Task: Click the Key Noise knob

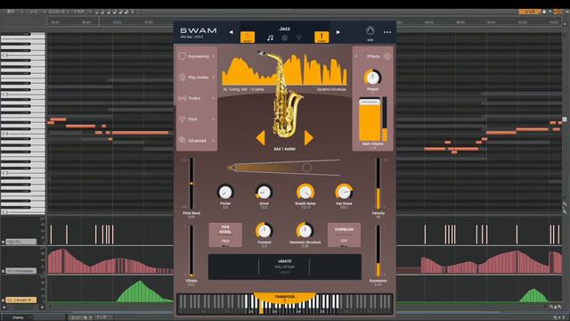Action: pos(344,193)
